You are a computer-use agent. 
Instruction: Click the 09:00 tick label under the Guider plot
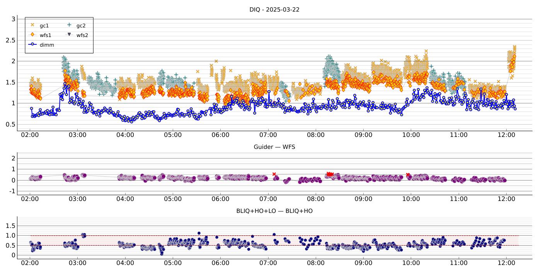coord(363,199)
